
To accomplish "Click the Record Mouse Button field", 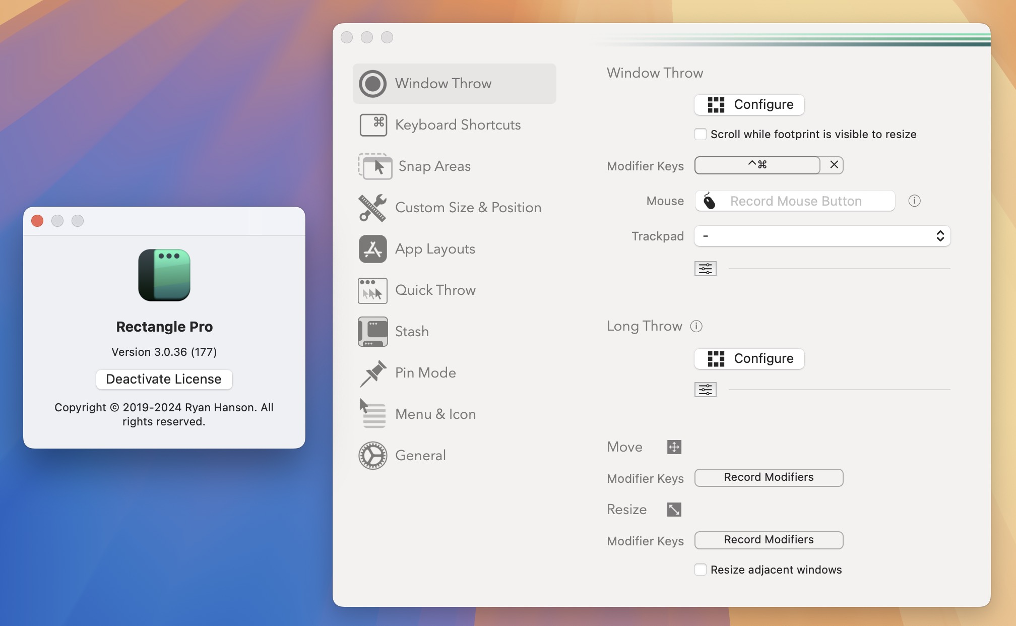I will tap(795, 201).
